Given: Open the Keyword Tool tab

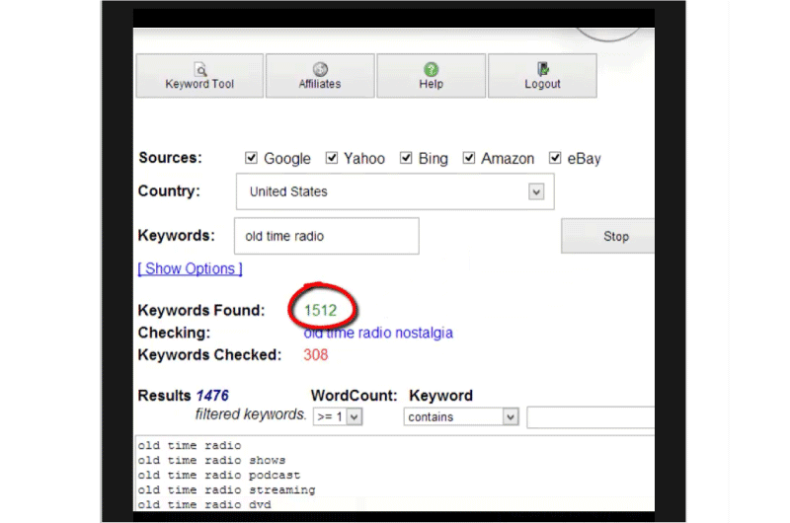Looking at the screenshot, I should 199,76.
